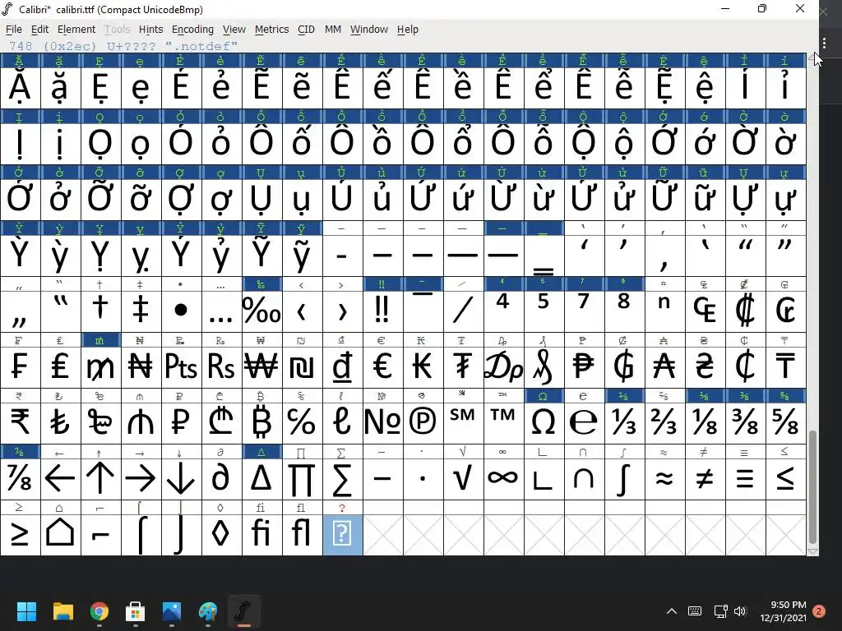Select the bullet glyph cell
This screenshot has height=631, width=842.
pyautogui.click(x=181, y=311)
